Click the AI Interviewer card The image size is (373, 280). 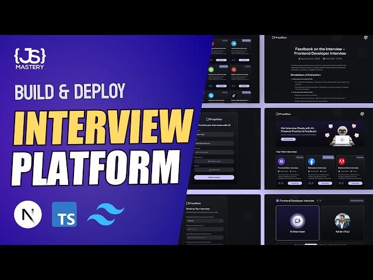297,223
